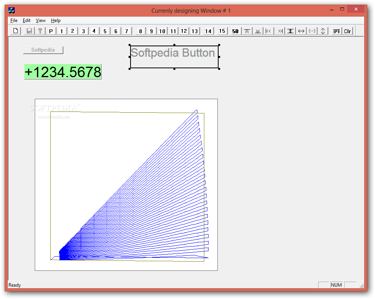Click the align top arrows icon

[247, 31]
